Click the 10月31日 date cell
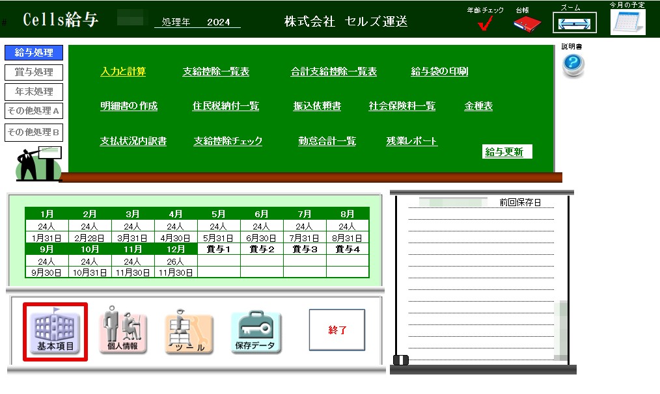Viewport: 660px width, 394px height. point(90,272)
